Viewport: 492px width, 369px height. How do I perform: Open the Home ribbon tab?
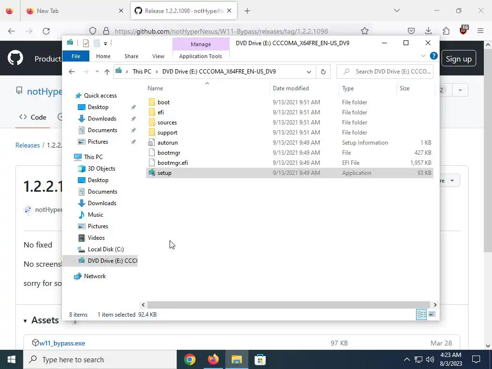tap(103, 56)
